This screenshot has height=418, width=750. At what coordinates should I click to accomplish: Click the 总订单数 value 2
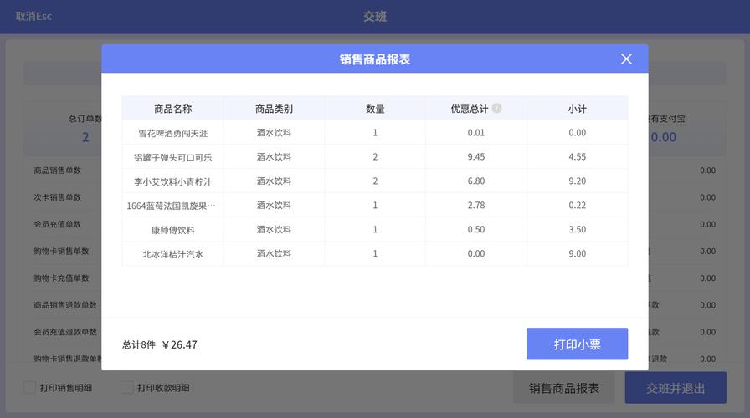(85, 138)
